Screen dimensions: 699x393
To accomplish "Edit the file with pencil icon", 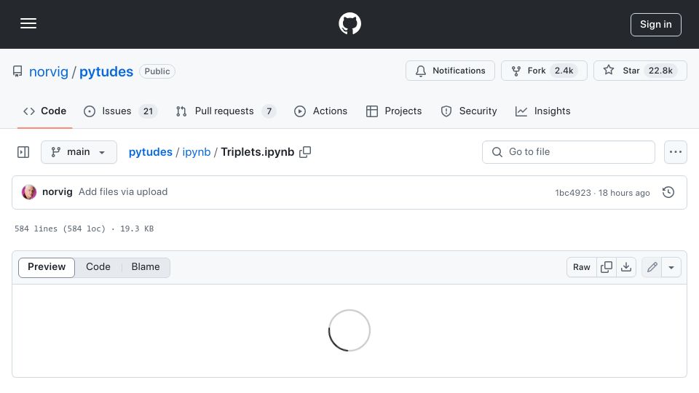I will tap(652, 267).
